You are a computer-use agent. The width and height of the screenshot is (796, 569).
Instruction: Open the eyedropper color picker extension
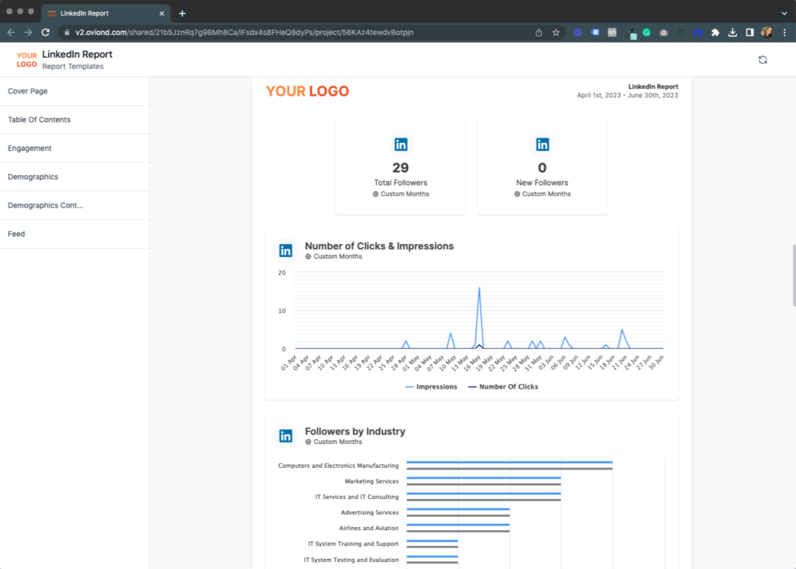click(x=631, y=33)
